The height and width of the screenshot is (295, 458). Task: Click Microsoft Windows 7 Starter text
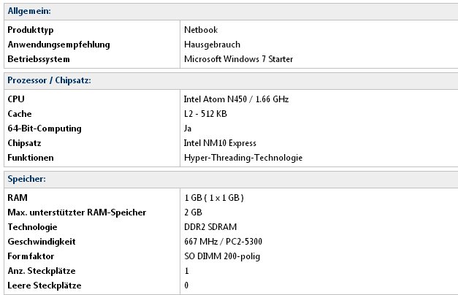238,59
